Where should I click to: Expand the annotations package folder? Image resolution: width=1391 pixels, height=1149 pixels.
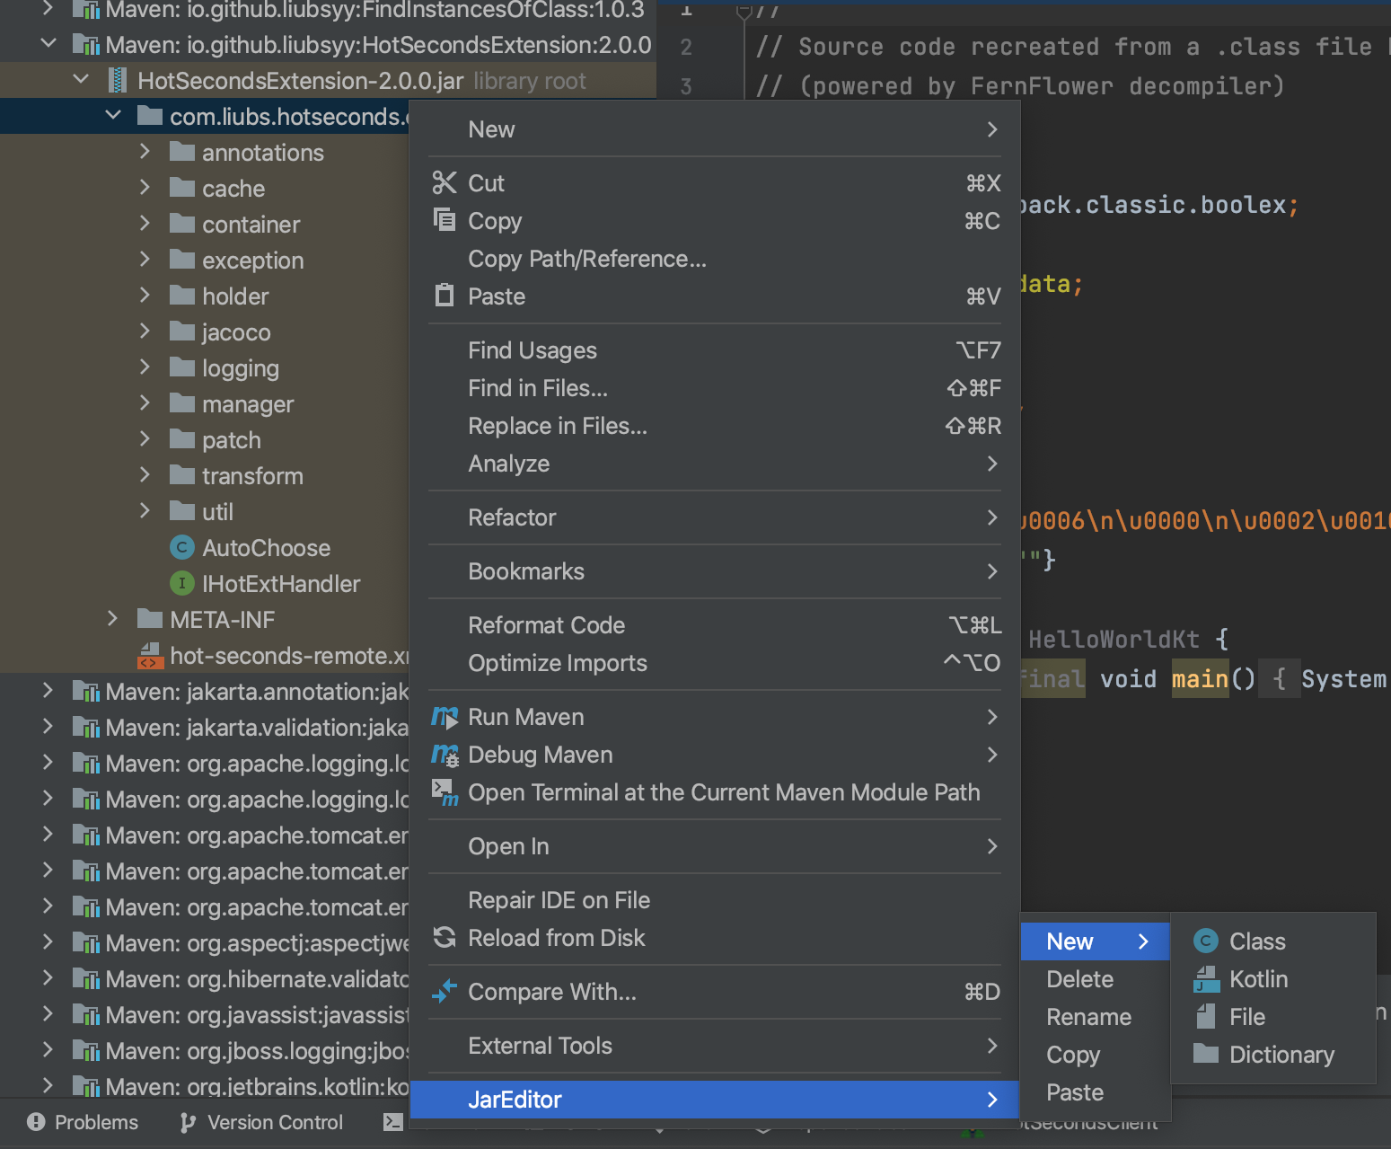point(145,152)
